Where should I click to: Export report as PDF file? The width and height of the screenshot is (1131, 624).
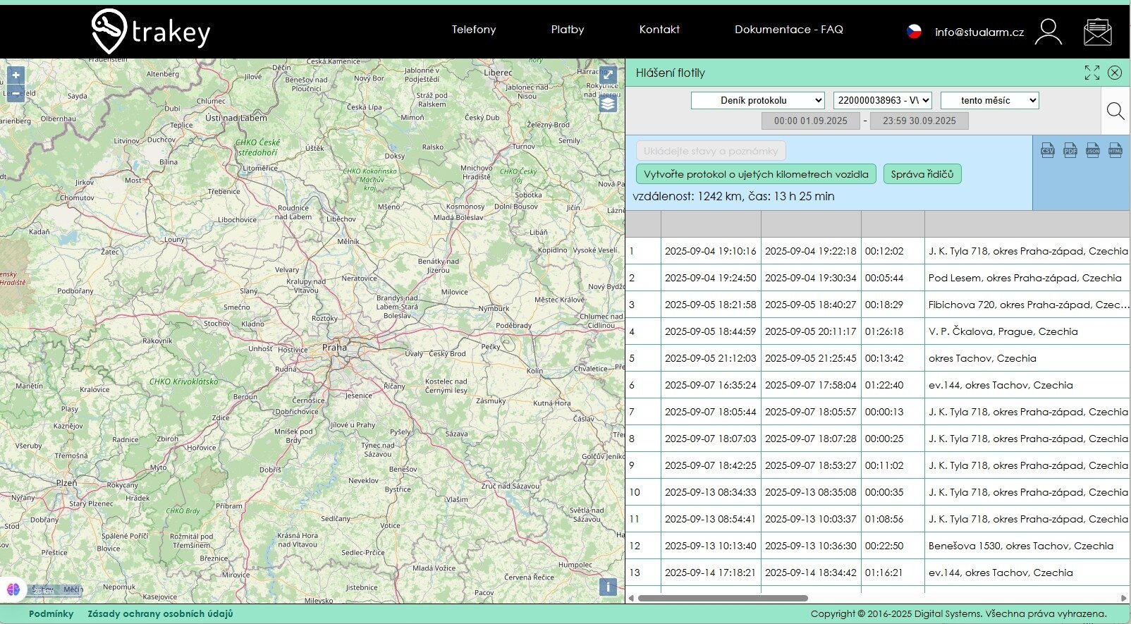click(x=1070, y=149)
